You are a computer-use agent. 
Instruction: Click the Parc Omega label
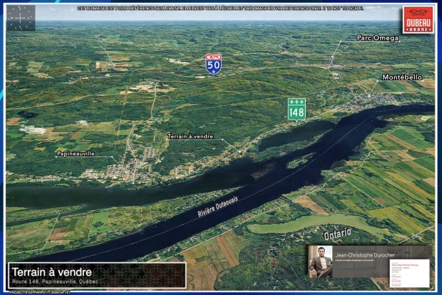[x=377, y=38]
